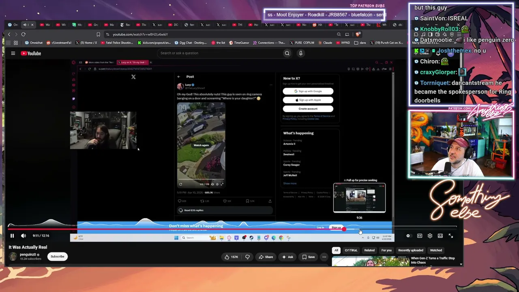Click the red scrubber on the progress bar
This screenshot has height=292, width=519.
344,229
